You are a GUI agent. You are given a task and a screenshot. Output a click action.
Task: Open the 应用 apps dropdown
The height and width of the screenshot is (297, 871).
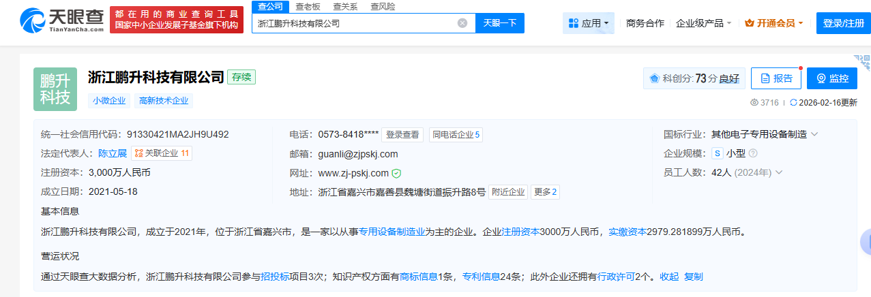click(589, 23)
